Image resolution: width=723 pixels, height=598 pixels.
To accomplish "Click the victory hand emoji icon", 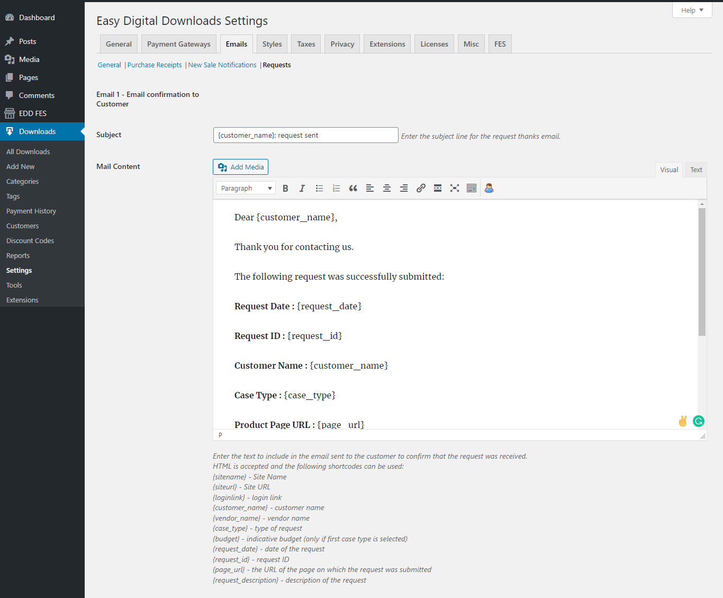I will [x=683, y=421].
